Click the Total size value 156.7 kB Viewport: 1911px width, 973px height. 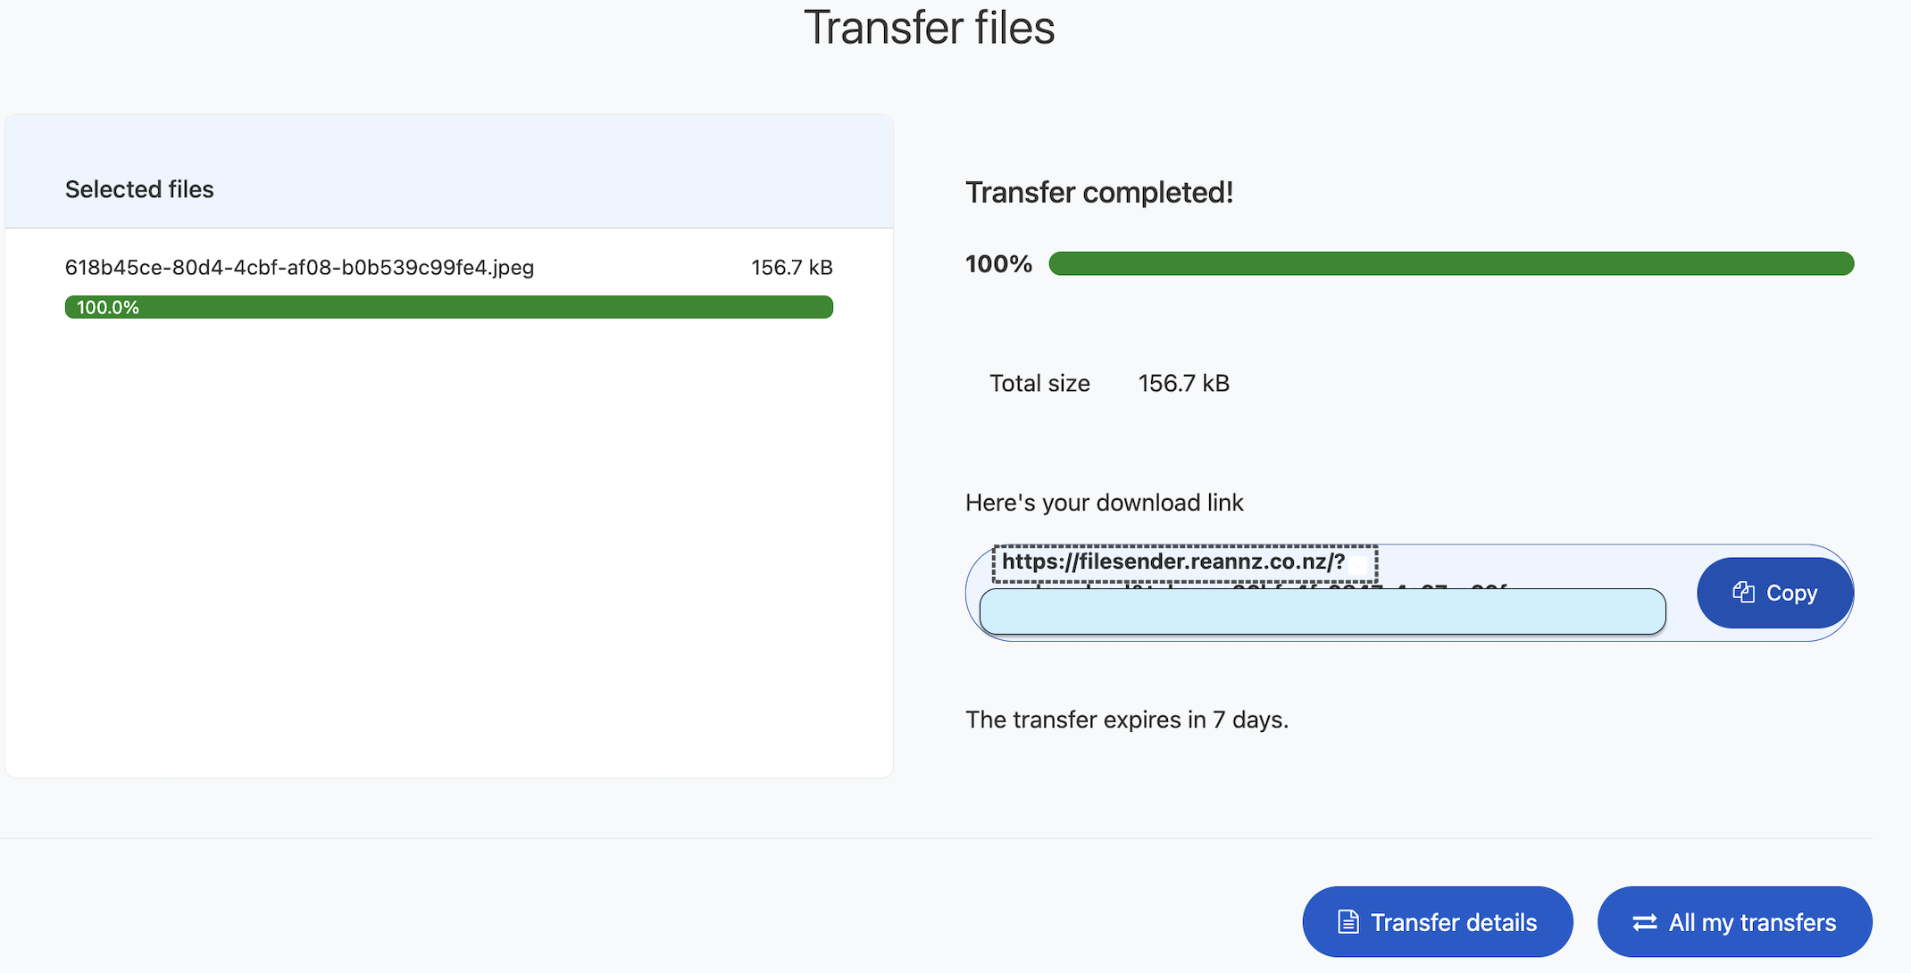pos(1183,384)
